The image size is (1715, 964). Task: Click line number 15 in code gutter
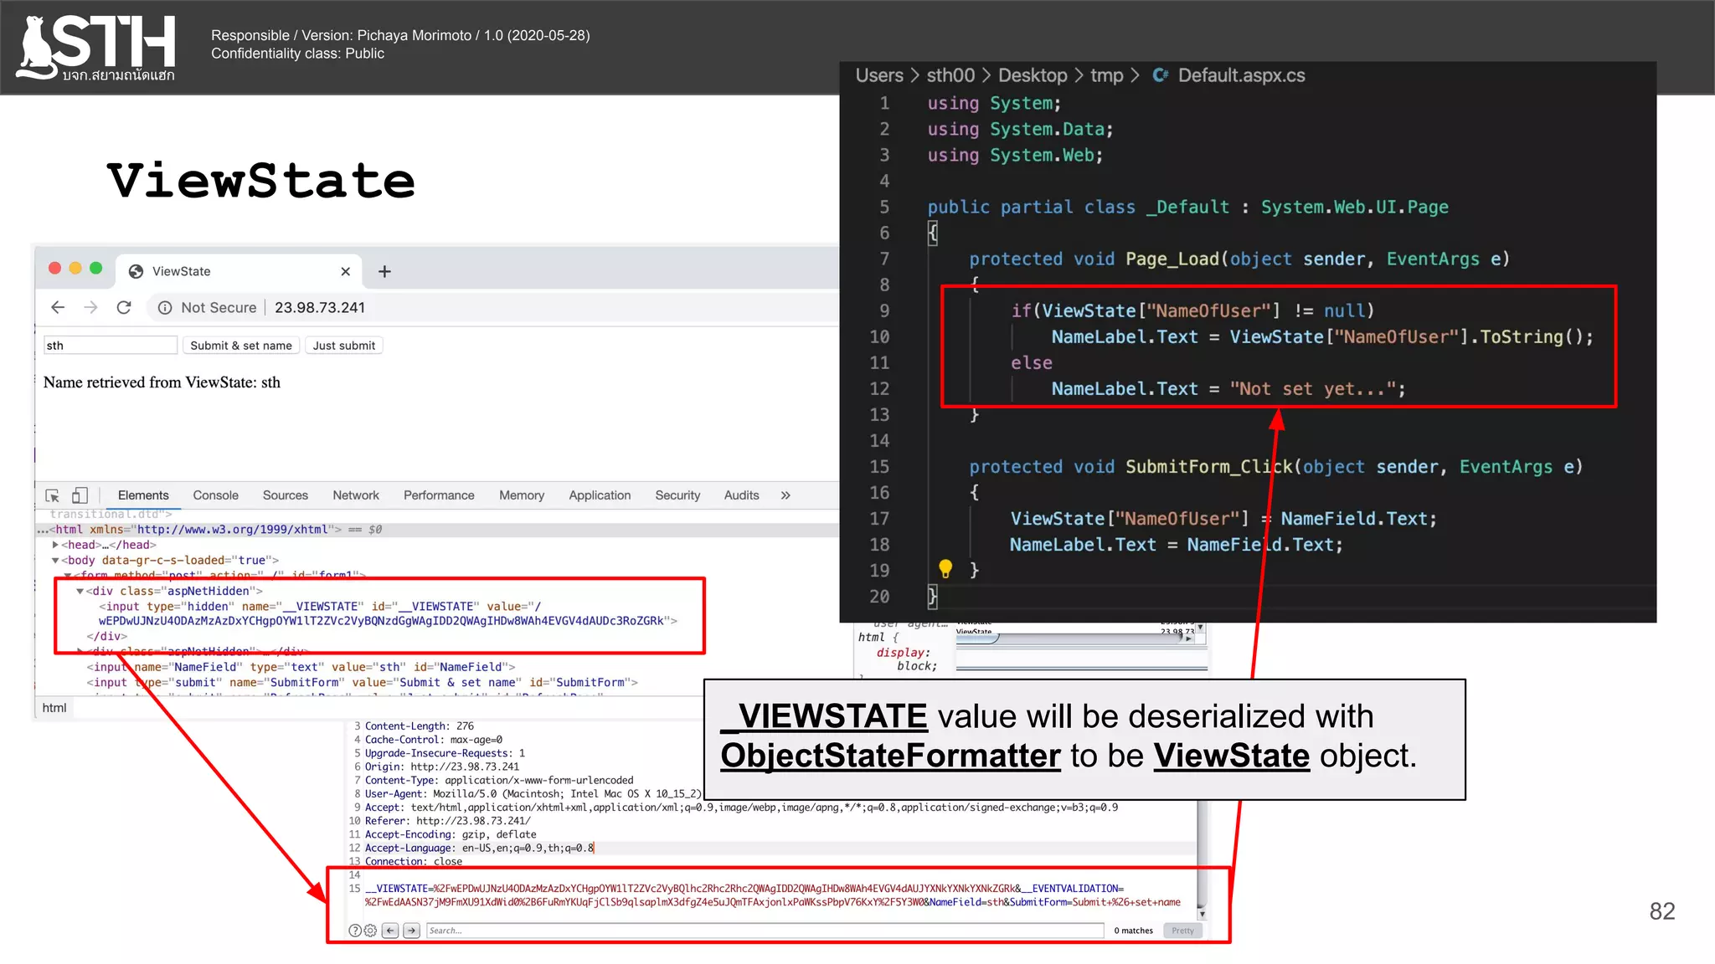point(879,467)
